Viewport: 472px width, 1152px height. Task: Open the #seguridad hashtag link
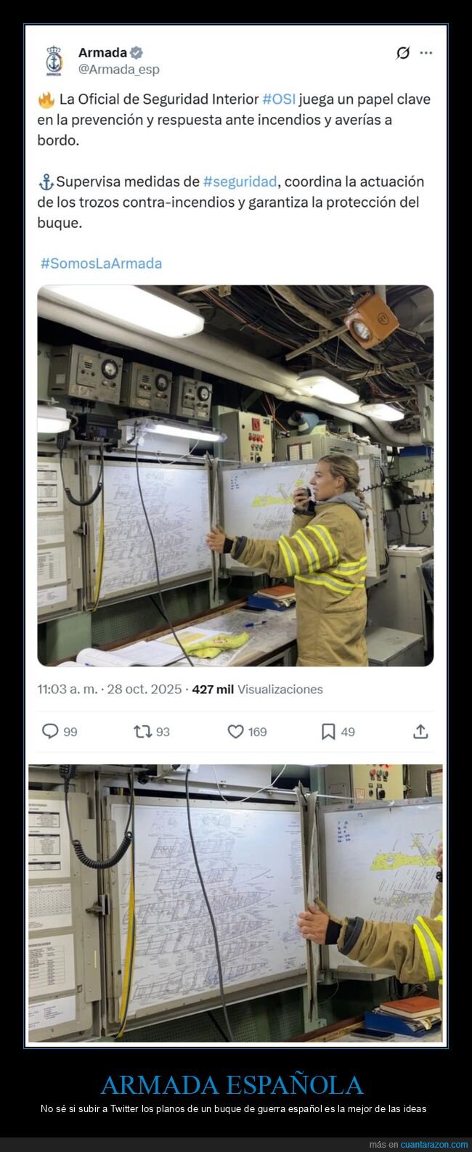pyautogui.click(x=240, y=181)
